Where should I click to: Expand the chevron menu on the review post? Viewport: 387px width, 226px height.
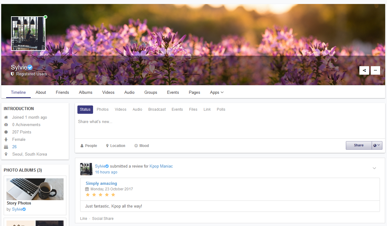[374, 168]
